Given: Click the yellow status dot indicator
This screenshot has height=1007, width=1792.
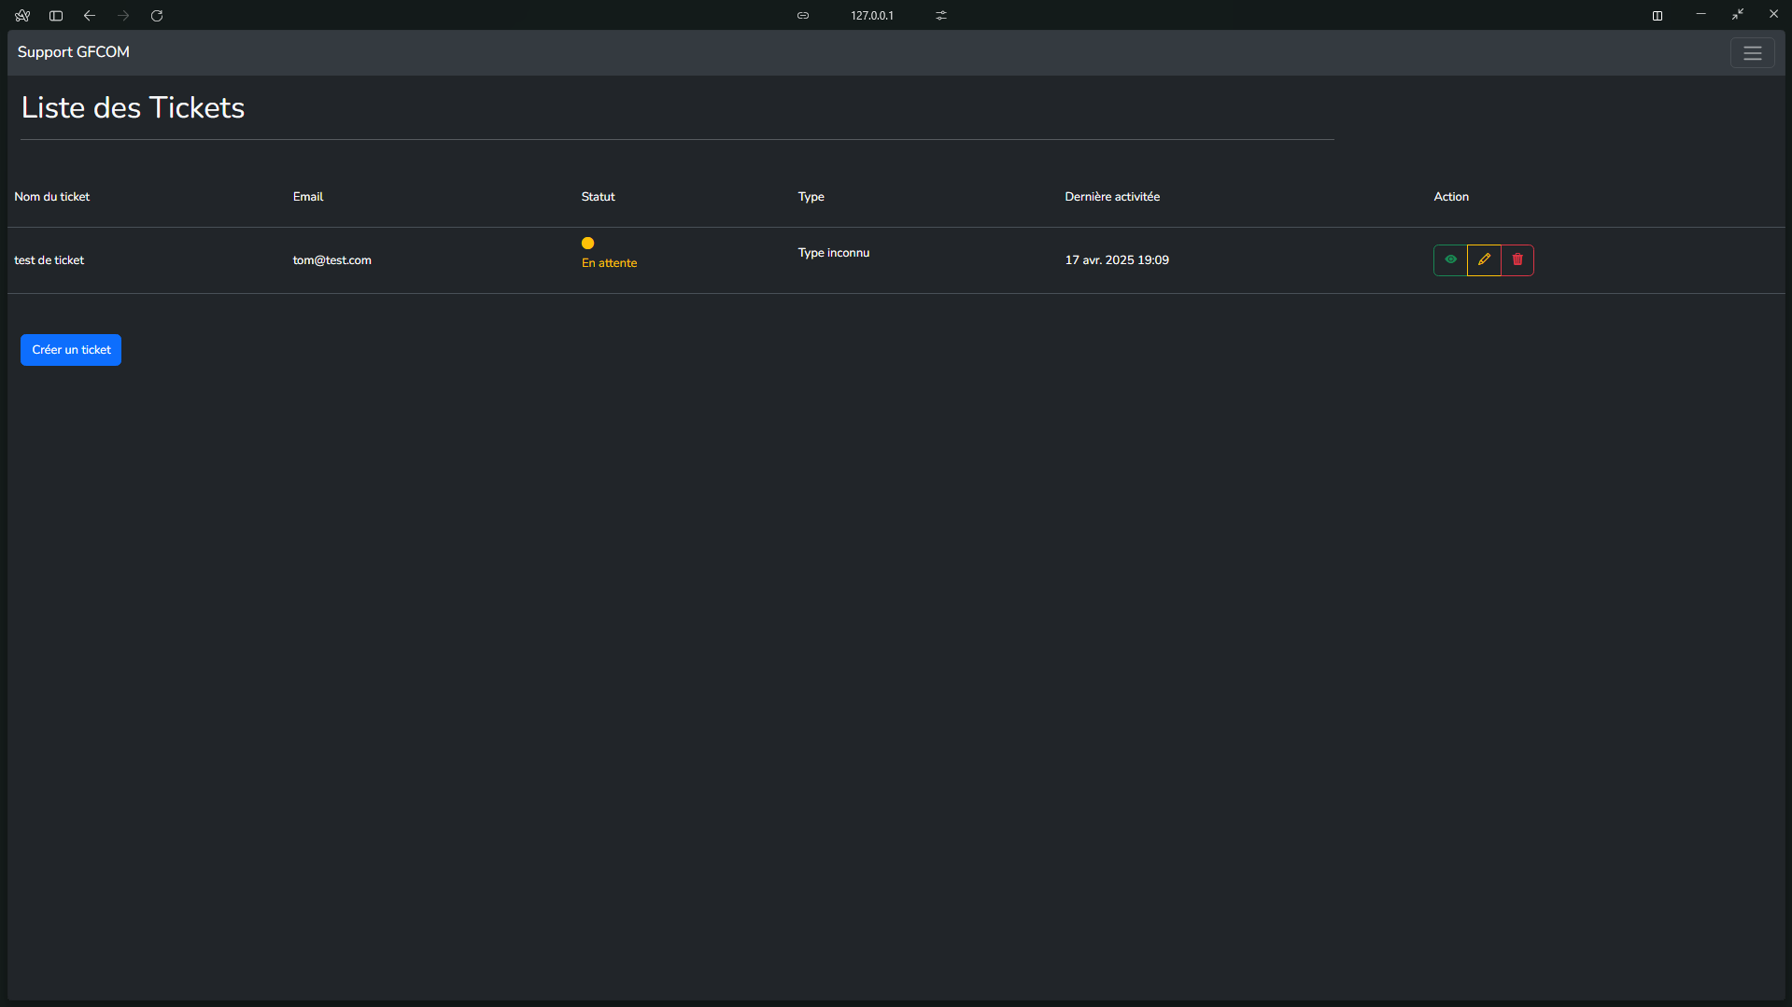Looking at the screenshot, I should tap(587, 244).
